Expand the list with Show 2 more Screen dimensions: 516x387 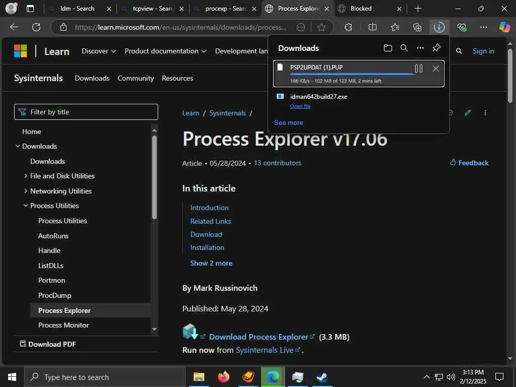211,263
